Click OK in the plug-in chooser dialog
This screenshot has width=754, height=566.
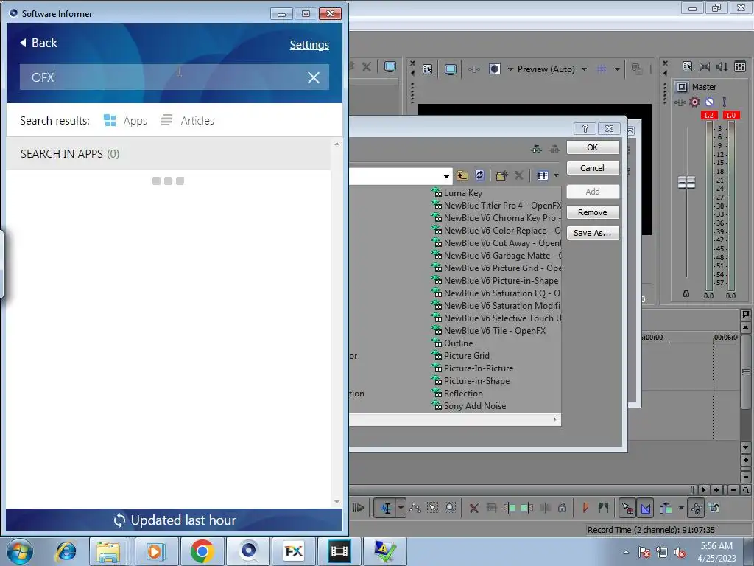593,147
